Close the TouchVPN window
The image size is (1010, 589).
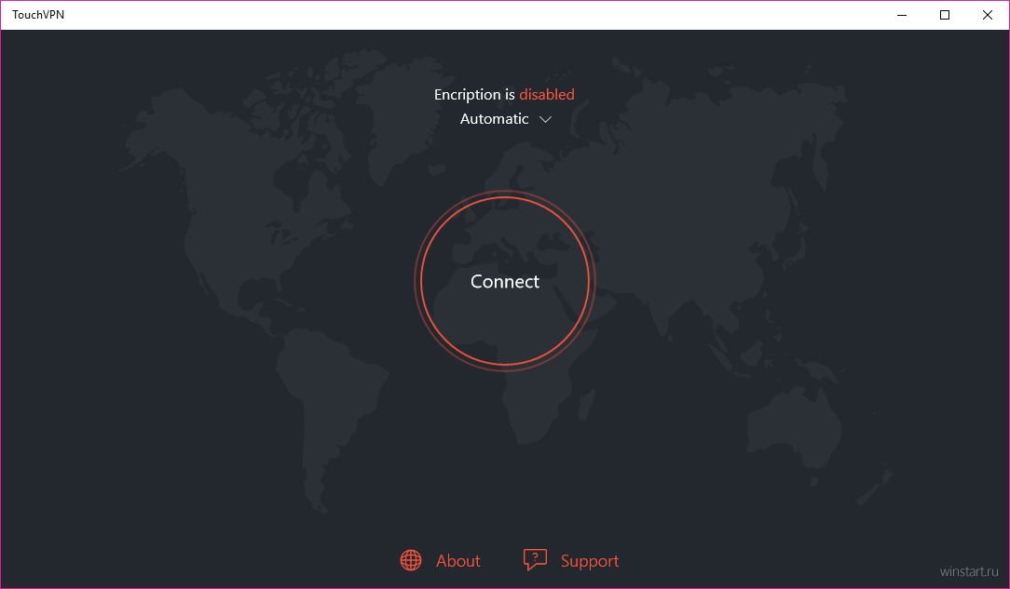[988, 15]
